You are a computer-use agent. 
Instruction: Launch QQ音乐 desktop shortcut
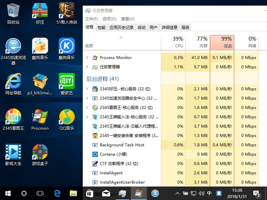(x=67, y=119)
